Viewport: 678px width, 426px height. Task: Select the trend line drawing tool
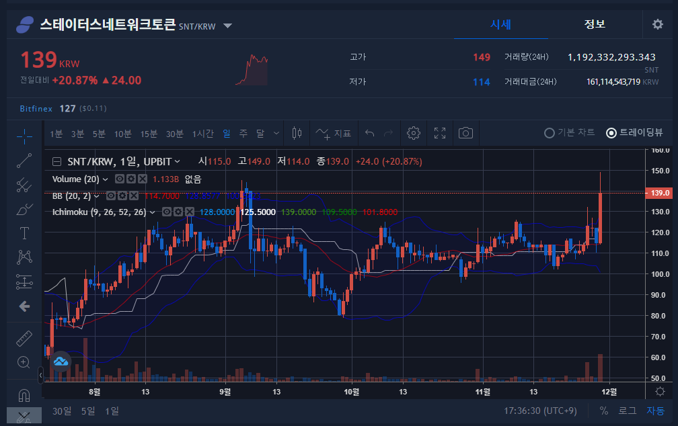click(24, 161)
